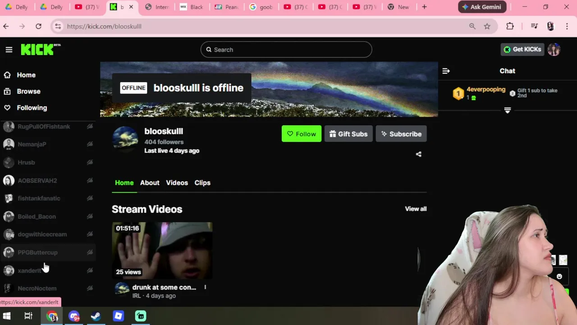Select the channel Home tab
Image resolution: width=577 pixels, height=325 pixels.
[124, 183]
